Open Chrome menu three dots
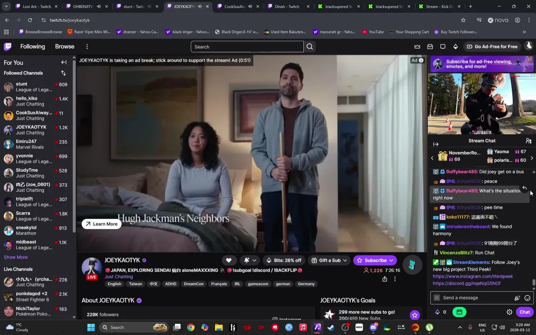This screenshot has height=335, width=536. [529, 20]
